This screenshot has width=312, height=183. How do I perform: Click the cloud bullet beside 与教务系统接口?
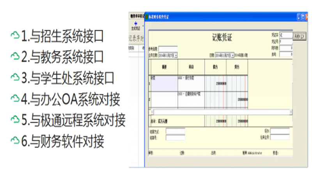(15, 57)
